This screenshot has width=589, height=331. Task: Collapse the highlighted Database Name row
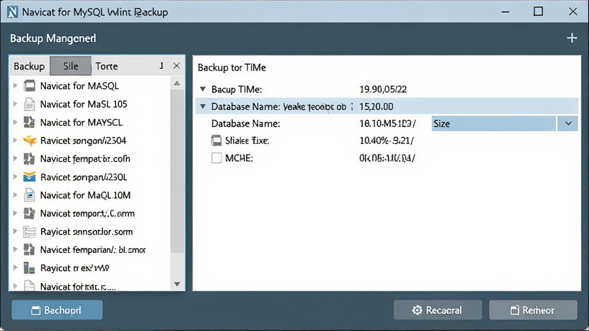coord(203,106)
